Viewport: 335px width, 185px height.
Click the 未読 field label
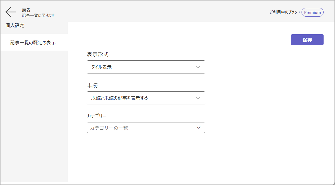(92, 85)
